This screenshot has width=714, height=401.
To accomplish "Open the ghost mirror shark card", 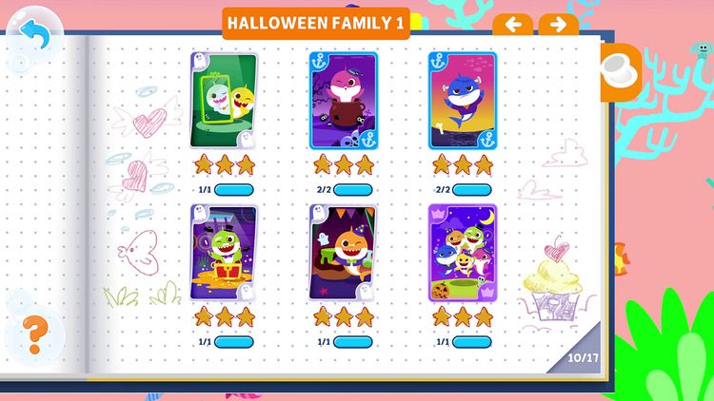I will coord(224,101).
